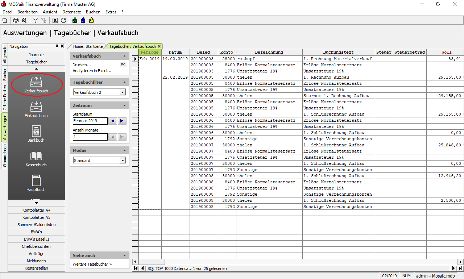464x279 pixels.
Task: Click the funnel filter toolbar icon
Action: click(36, 20)
